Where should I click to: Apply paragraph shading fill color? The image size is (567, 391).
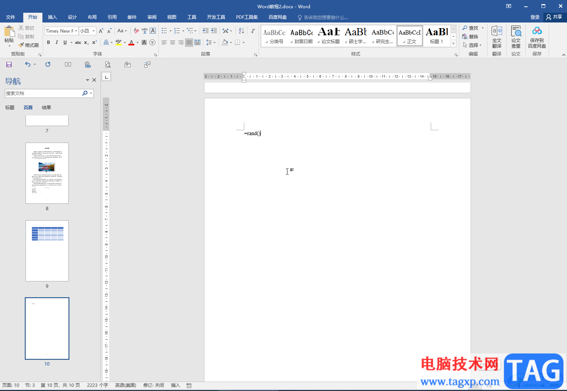pos(225,42)
